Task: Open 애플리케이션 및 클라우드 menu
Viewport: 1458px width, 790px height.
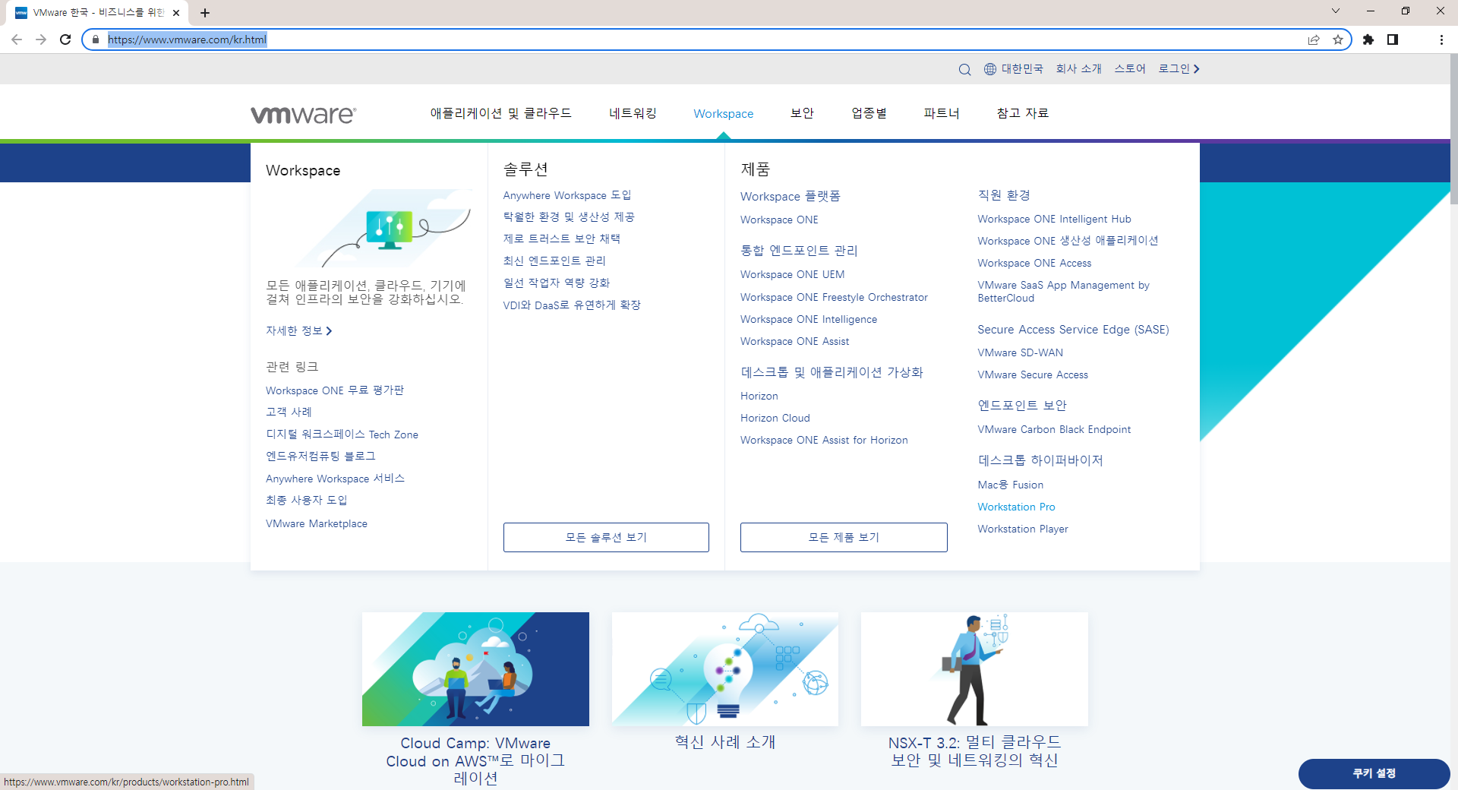Action: click(500, 113)
